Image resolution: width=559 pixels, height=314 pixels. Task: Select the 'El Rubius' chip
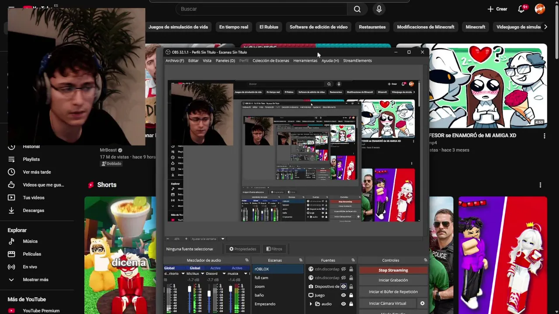pyautogui.click(x=269, y=27)
